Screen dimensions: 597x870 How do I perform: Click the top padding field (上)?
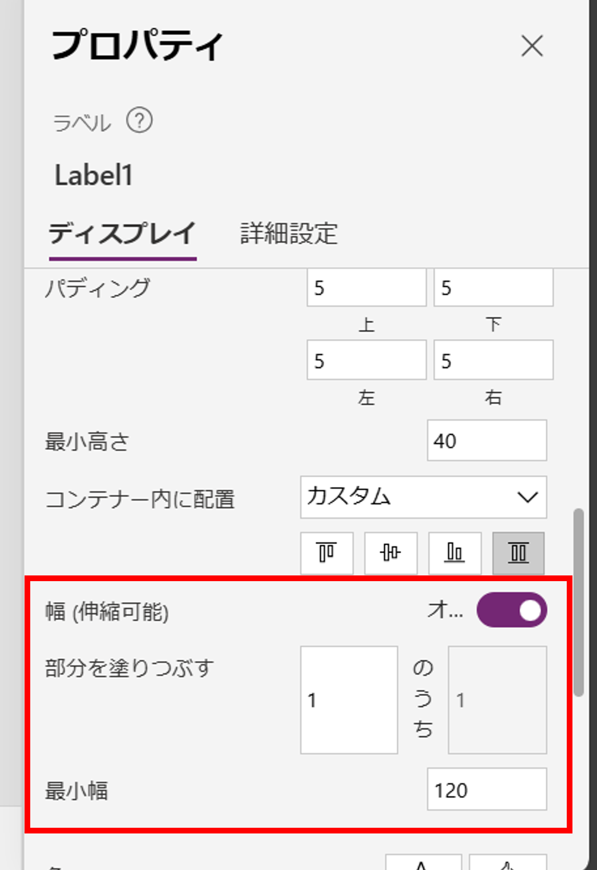click(366, 288)
